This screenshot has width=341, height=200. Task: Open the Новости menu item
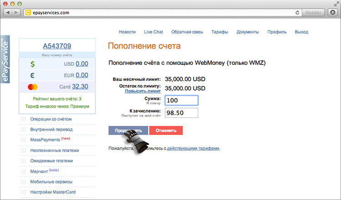(127, 32)
